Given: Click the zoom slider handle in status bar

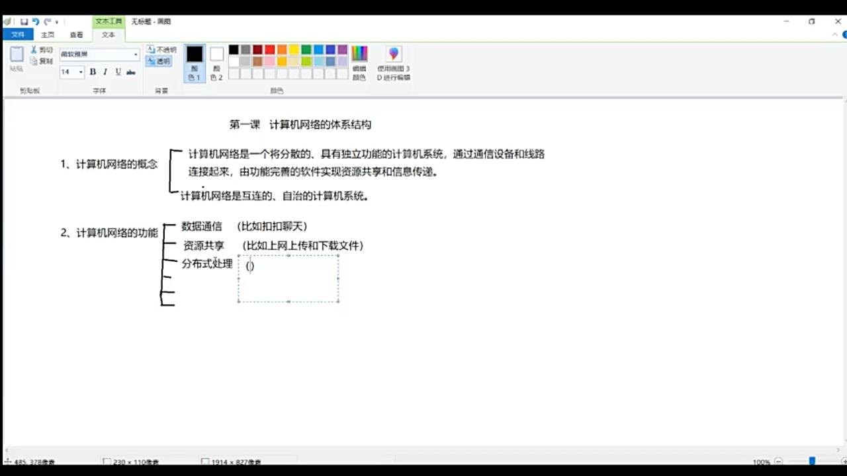Looking at the screenshot, I should pyautogui.click(x=812, y=461).
